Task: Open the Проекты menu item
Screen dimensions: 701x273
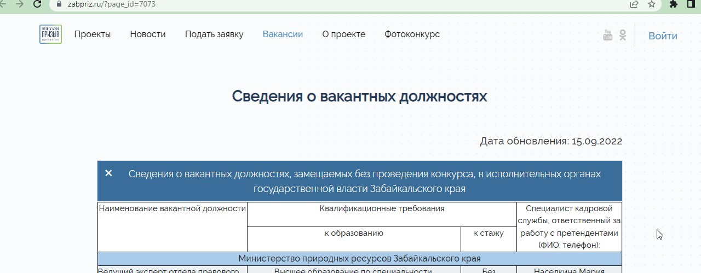Action: click(93, 34)
